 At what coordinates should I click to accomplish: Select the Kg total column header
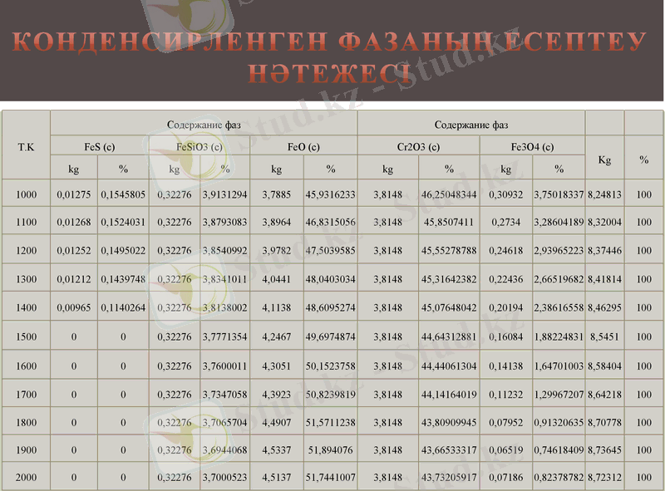pos(604,159)
